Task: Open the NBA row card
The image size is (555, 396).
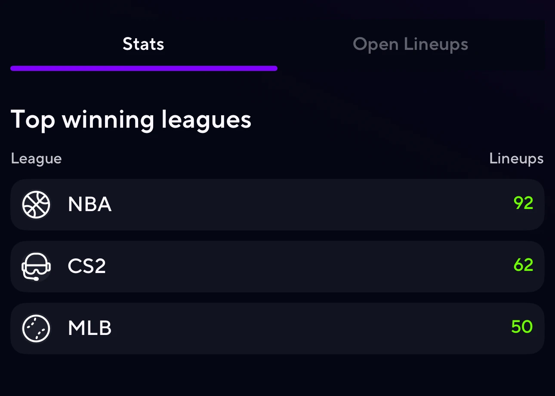Action: (277, 205)
